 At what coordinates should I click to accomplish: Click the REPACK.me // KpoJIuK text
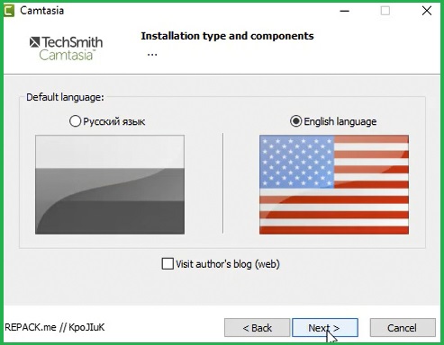pos(55,327)
